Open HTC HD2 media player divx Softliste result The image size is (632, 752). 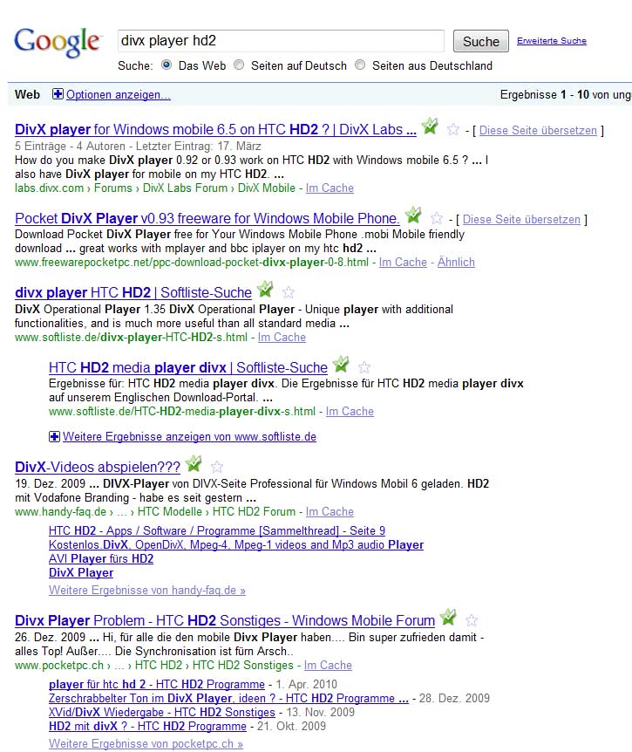(188, 368)
